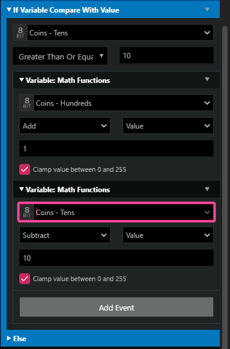Collapse the second Variable: Math Functions block

pos(22,189)
